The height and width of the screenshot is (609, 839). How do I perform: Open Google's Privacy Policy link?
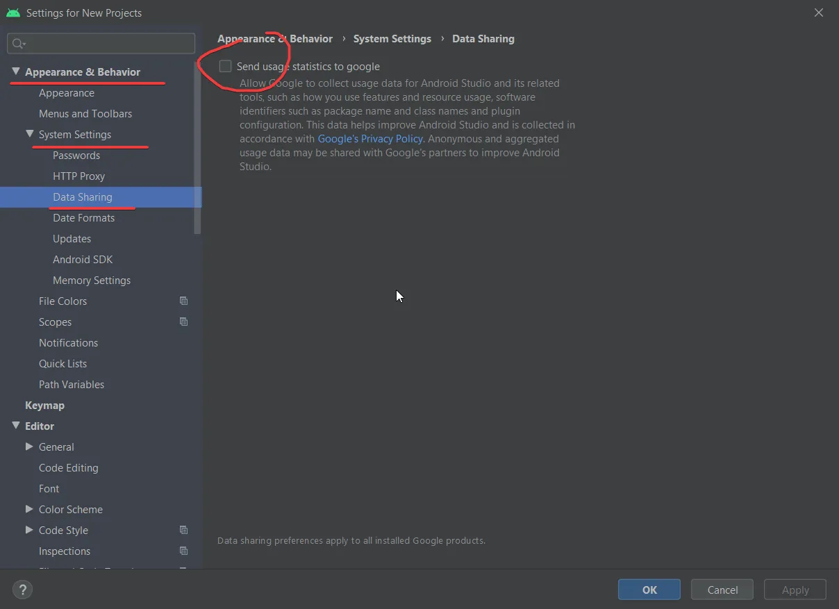point(370,138)
